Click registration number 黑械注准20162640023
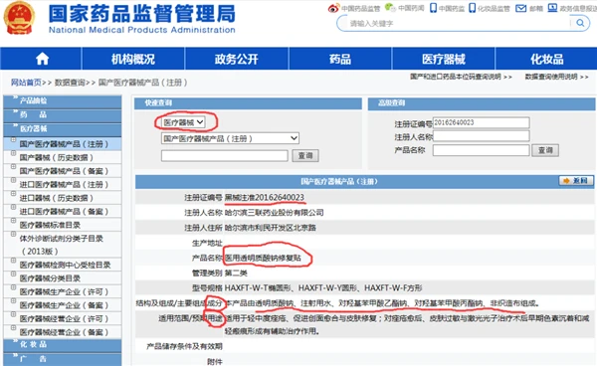This screenshot has height=366, width=597. (x=265, y=197)
